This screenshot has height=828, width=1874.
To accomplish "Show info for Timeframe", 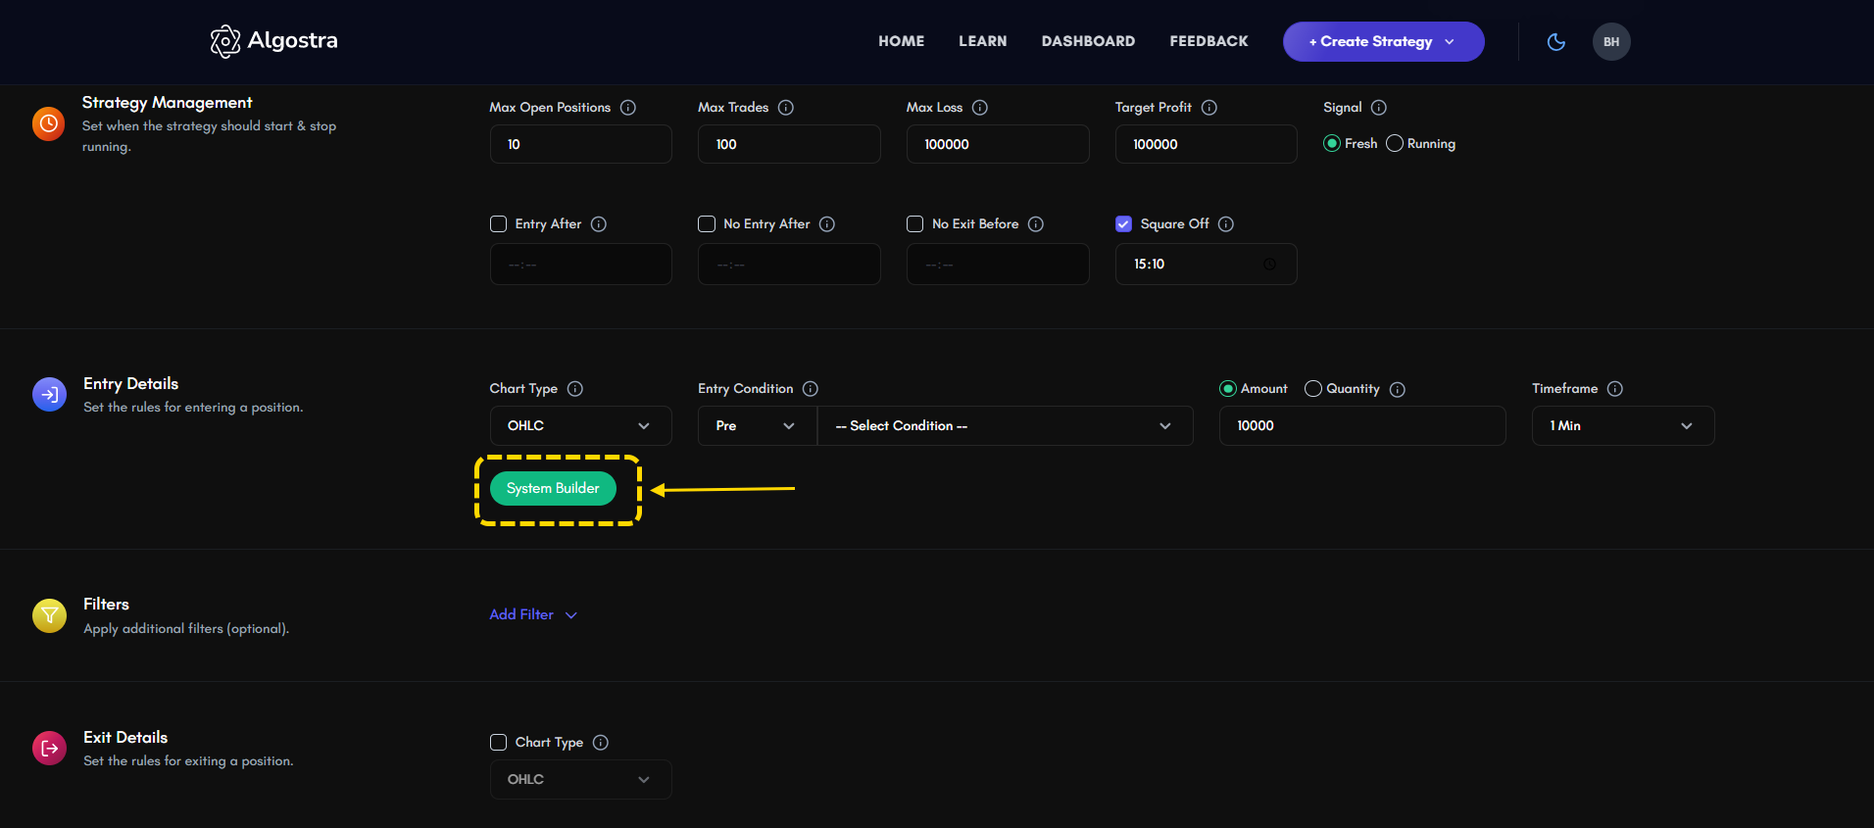I will 1615,389.
